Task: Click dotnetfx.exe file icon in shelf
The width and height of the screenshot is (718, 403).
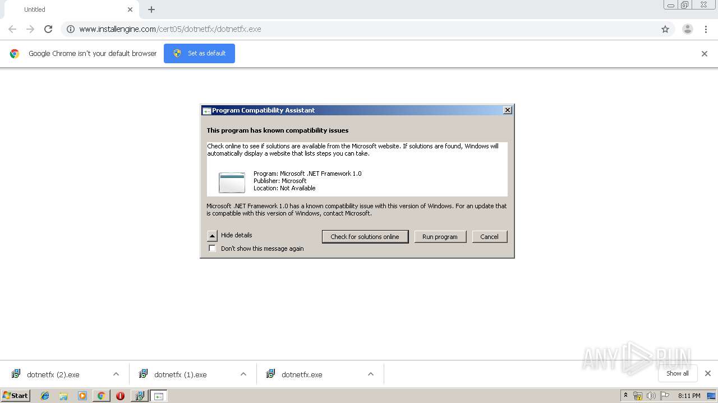Action: pos(270,374)
